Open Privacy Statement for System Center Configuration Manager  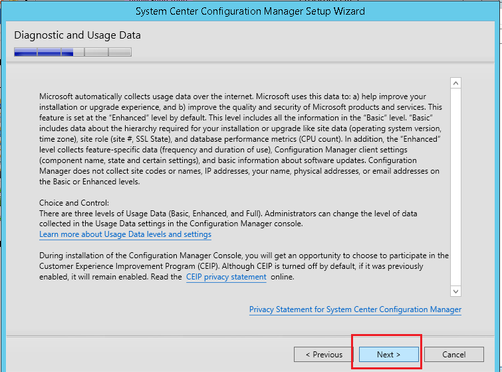pos(355,309)
